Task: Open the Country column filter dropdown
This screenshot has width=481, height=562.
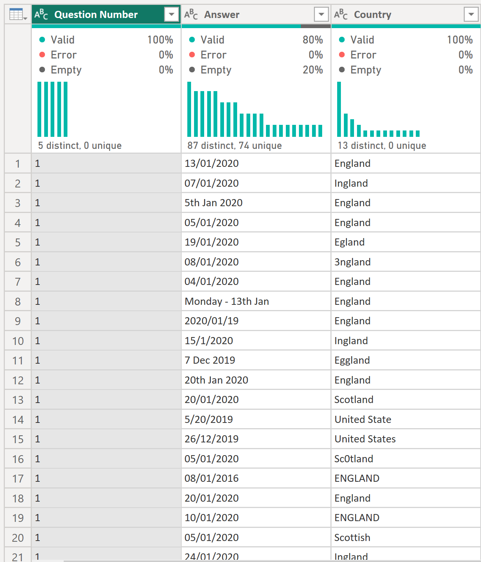Action: pyautogui.click(x=471, y=15)
